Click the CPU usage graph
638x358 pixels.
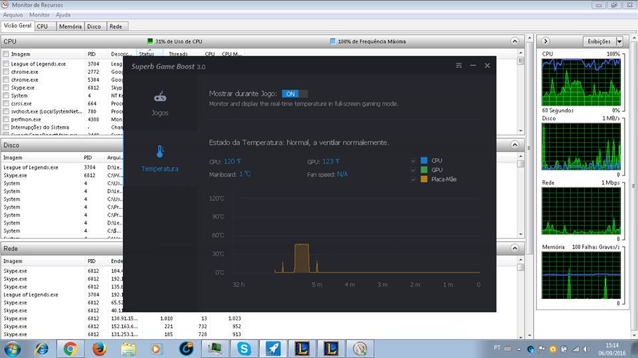click(581, 82)
